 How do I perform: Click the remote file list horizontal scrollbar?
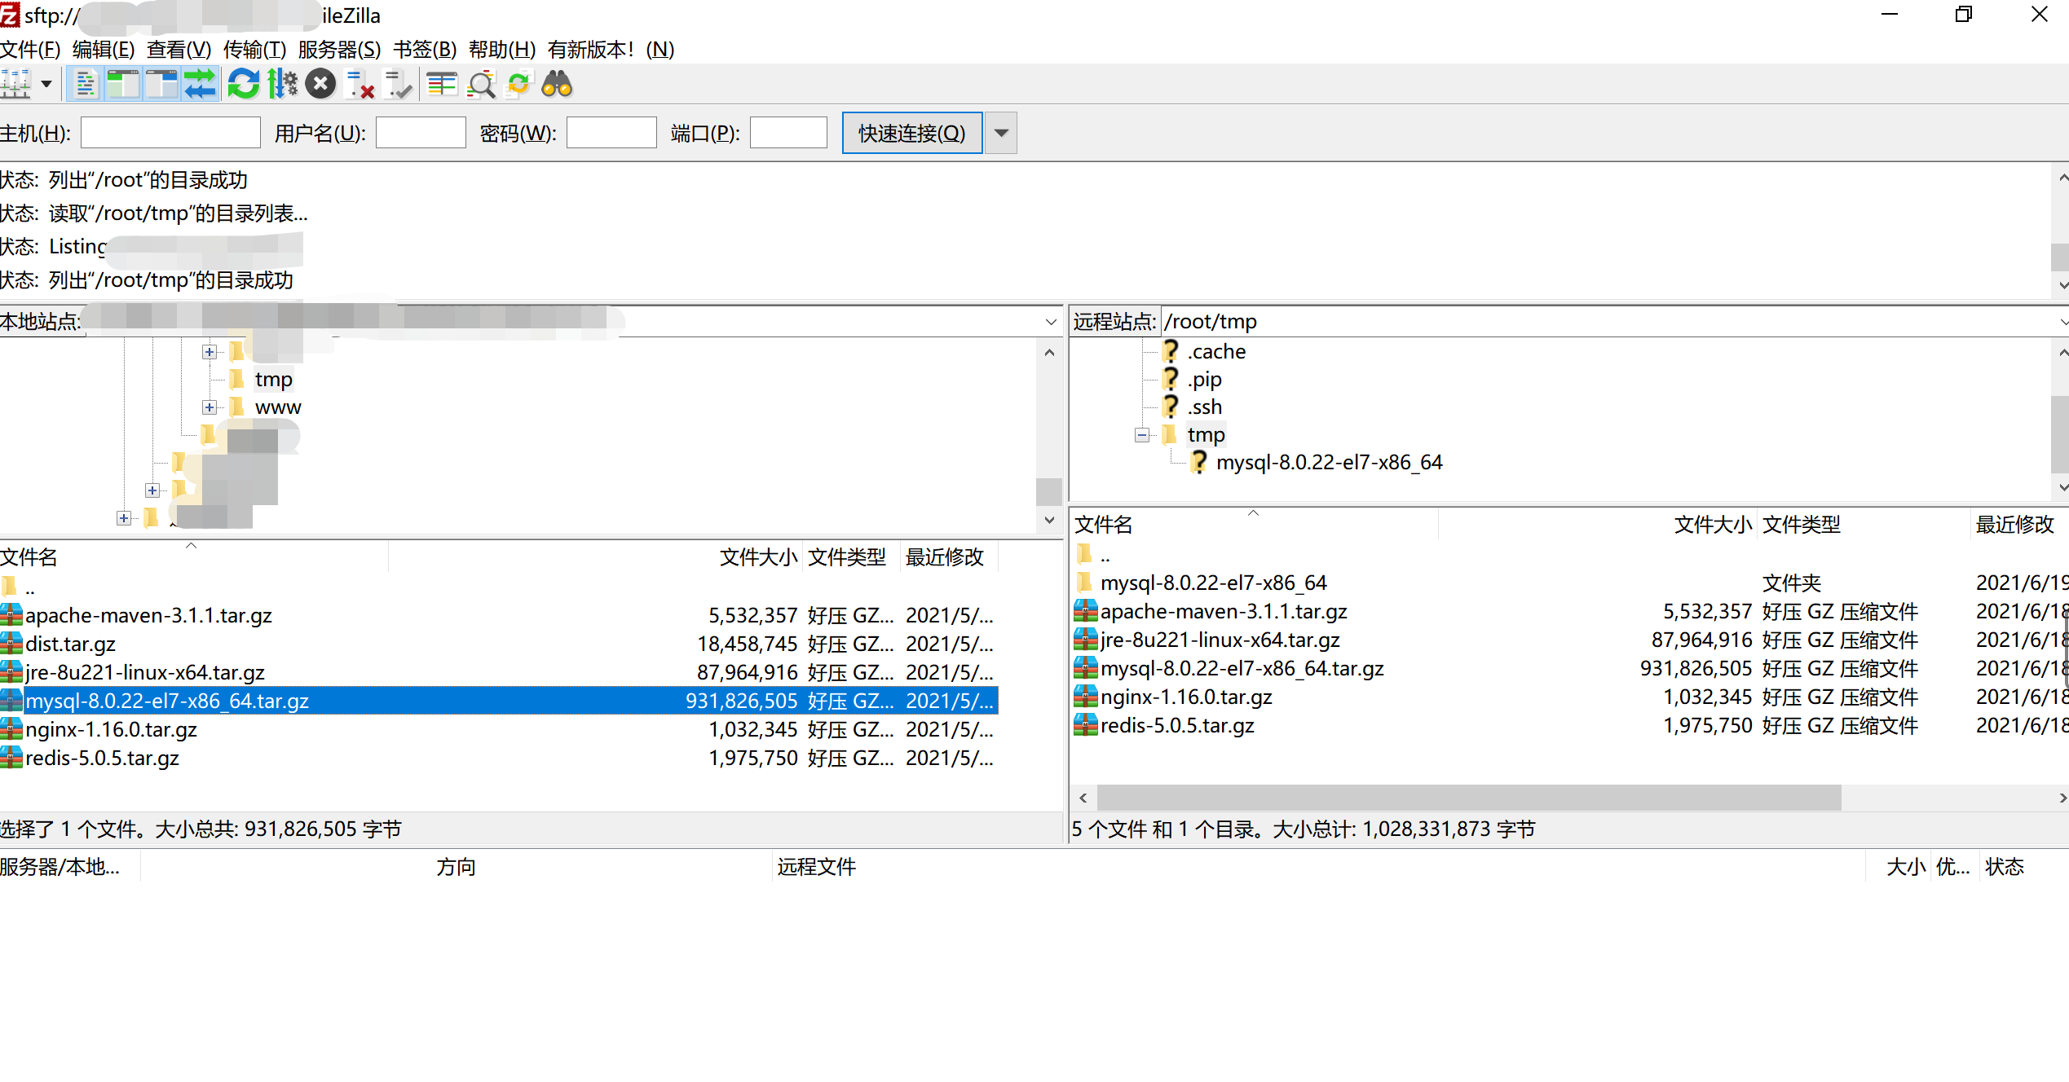coord(1467,798)
